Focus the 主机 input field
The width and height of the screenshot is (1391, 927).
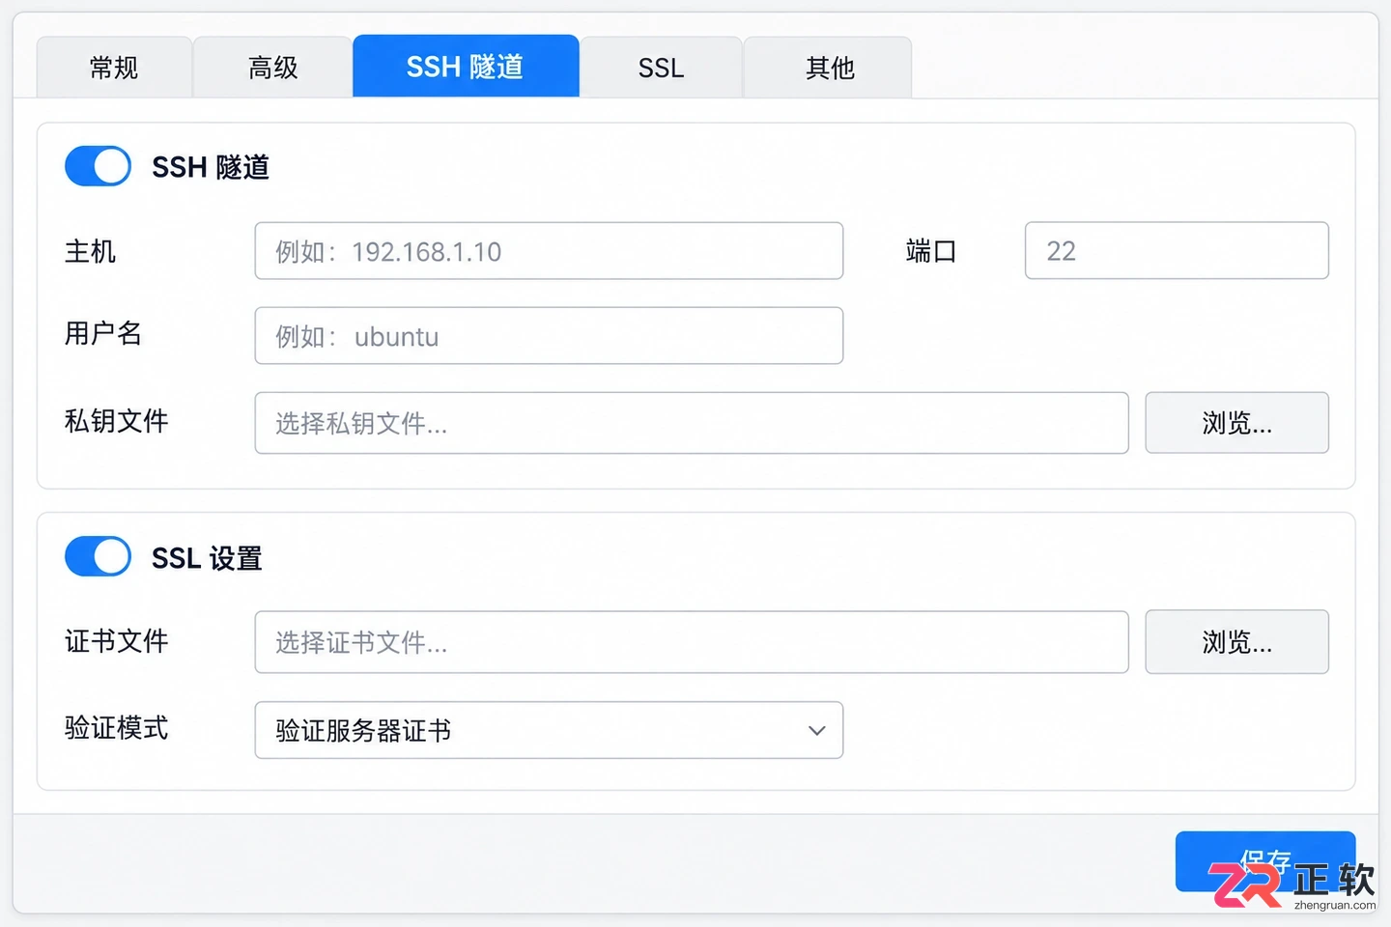pyautogui.click(x=549, y=251)
